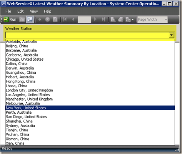Click the refresh report icon
182x154 pixels.
(x=55, y=20)
